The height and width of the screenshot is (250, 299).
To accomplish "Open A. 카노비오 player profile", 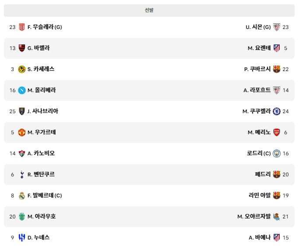I will 41,154.
